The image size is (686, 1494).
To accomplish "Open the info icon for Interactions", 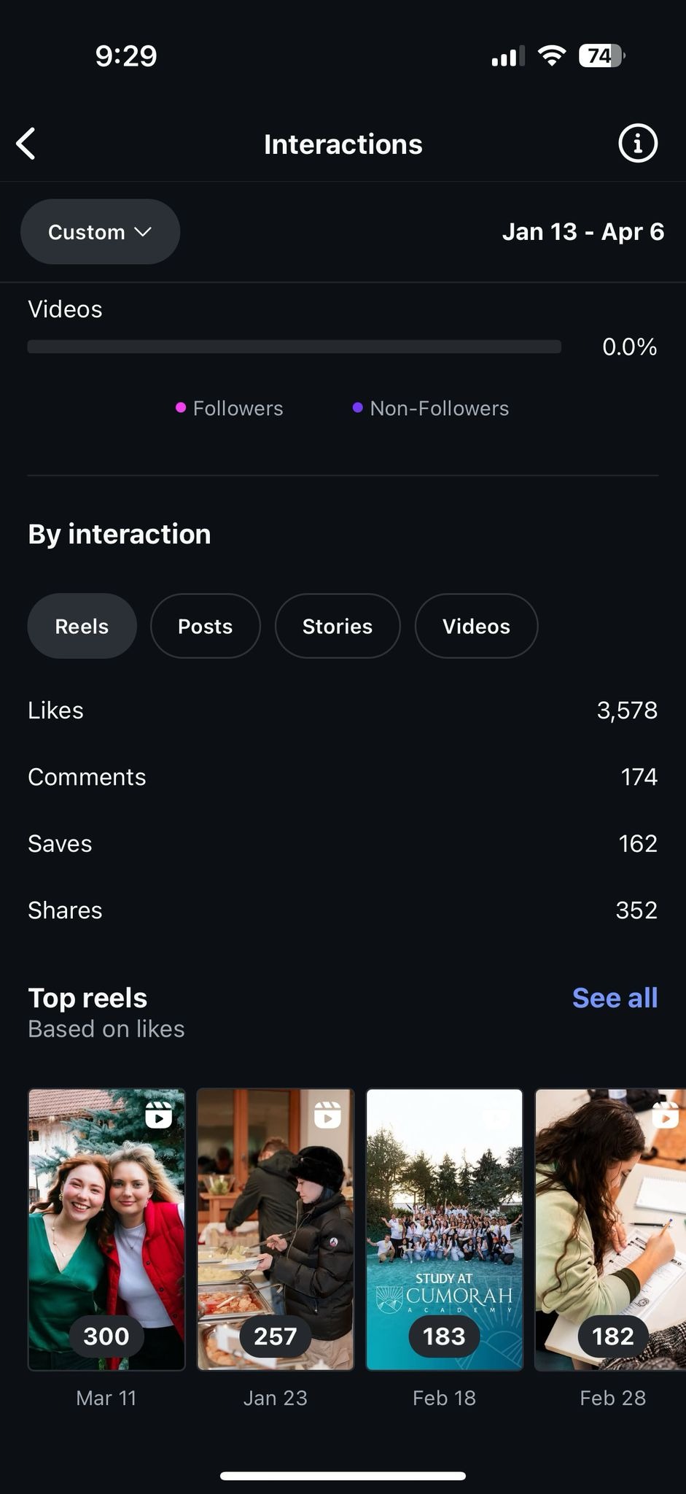I will 637,144.
